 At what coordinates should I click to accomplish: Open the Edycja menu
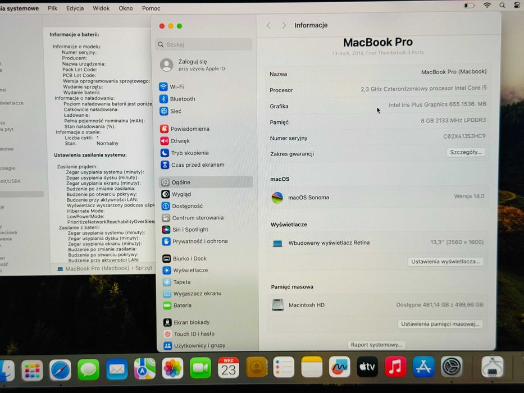tap(75, 8)
